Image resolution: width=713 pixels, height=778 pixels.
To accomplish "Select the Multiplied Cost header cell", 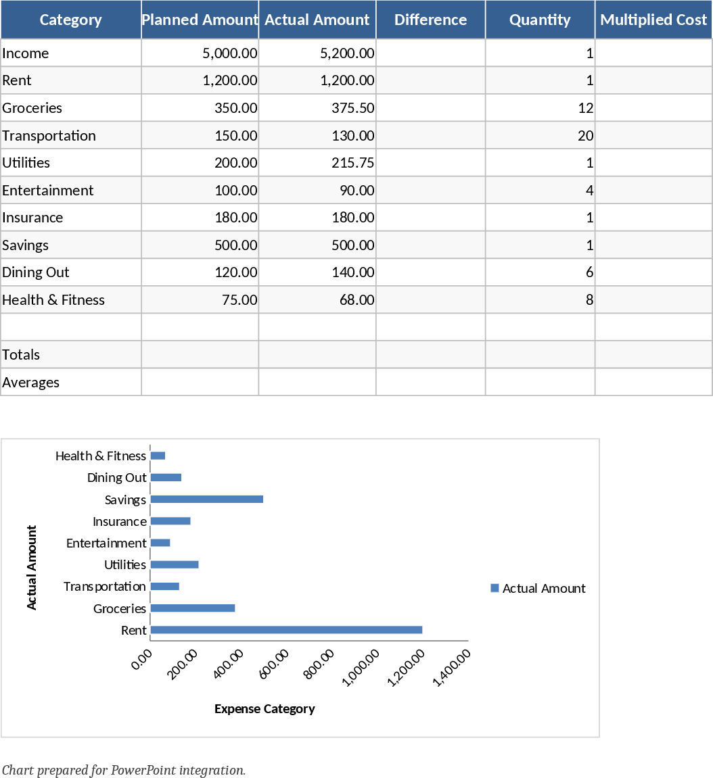I will [x=653, y=20].
